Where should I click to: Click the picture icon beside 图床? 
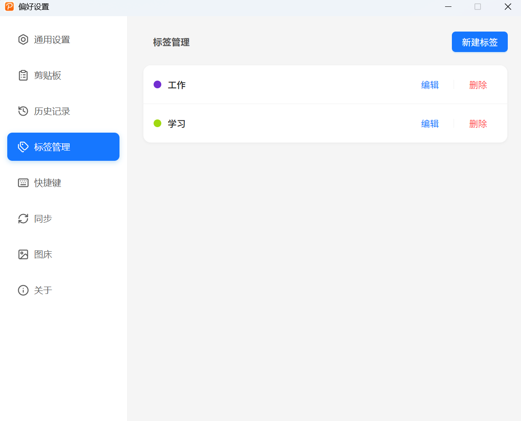tap(23, 255)
